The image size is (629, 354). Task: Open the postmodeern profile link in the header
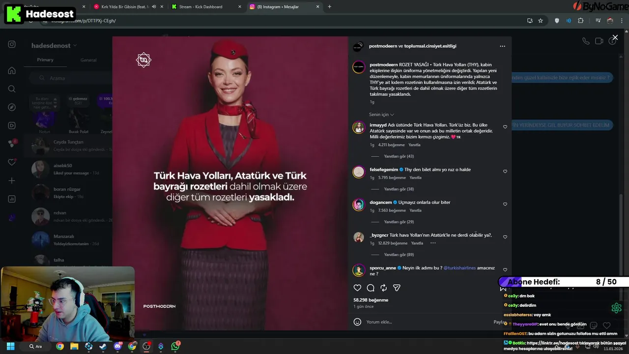pyautogui.click(x=383, y=46)
